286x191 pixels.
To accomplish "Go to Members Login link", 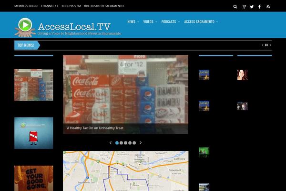I will tap(26, 6).
